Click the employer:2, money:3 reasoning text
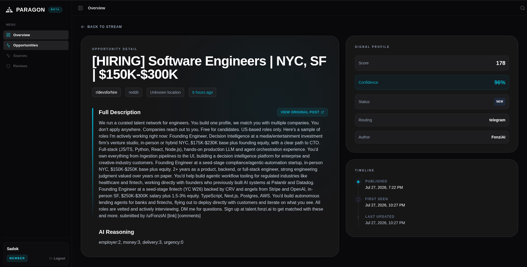Screen dimensions: 527x267 (x=141, y=242)
